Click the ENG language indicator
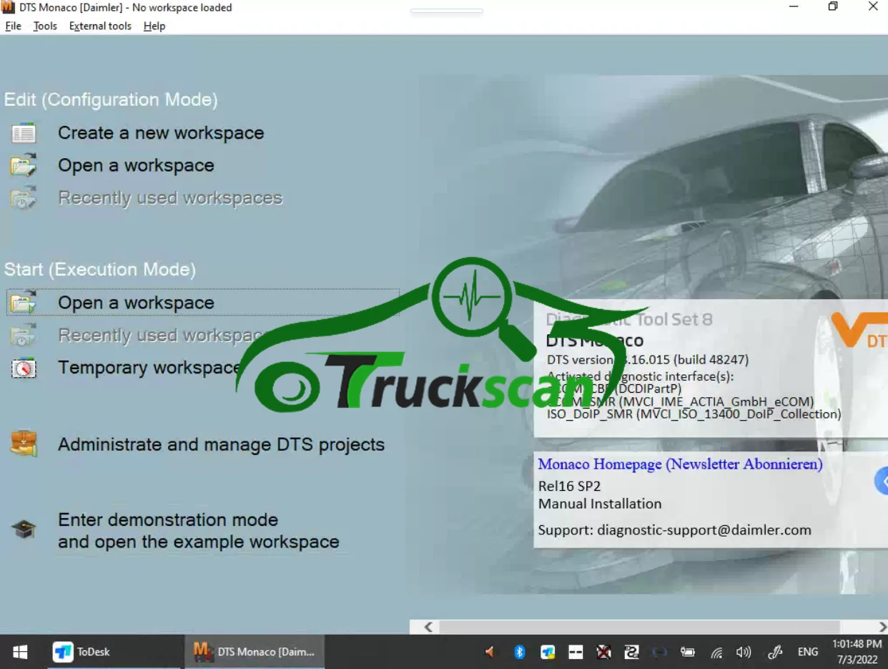 click(x=808, y=652)
